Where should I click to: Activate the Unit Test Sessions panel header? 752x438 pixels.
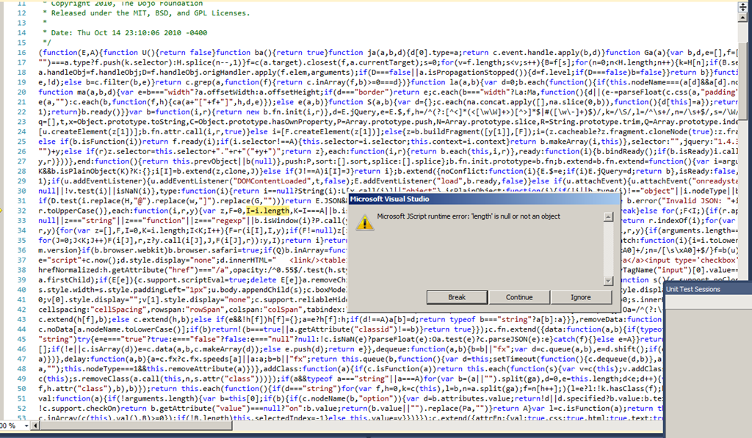(708, 289)
